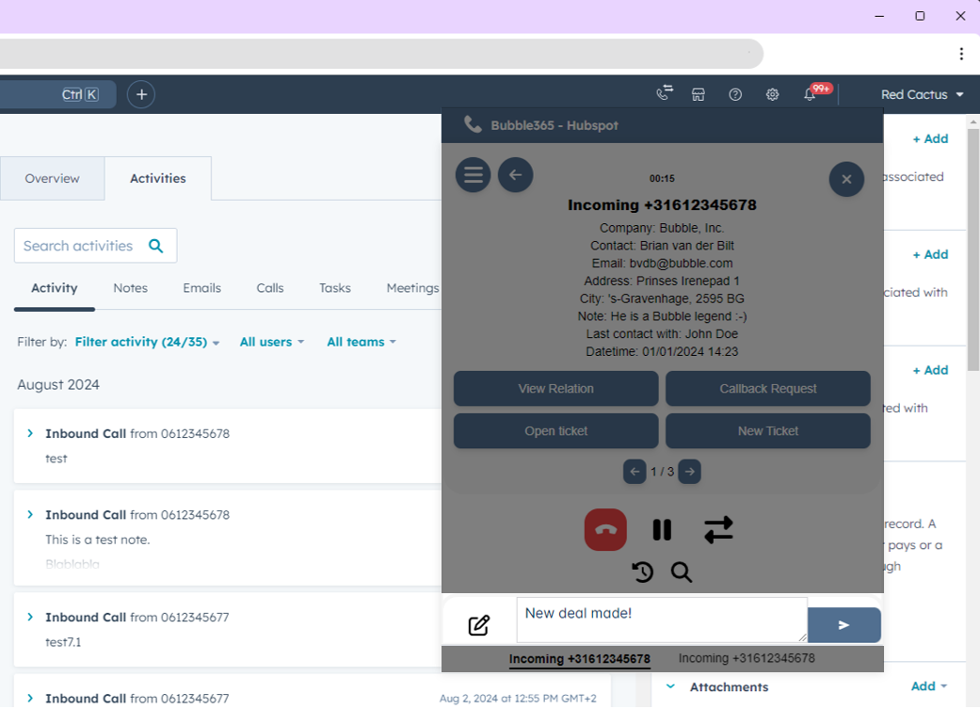Open the HubSpot settings gear icon
This screenshot has width=980, height=709.
772,94
